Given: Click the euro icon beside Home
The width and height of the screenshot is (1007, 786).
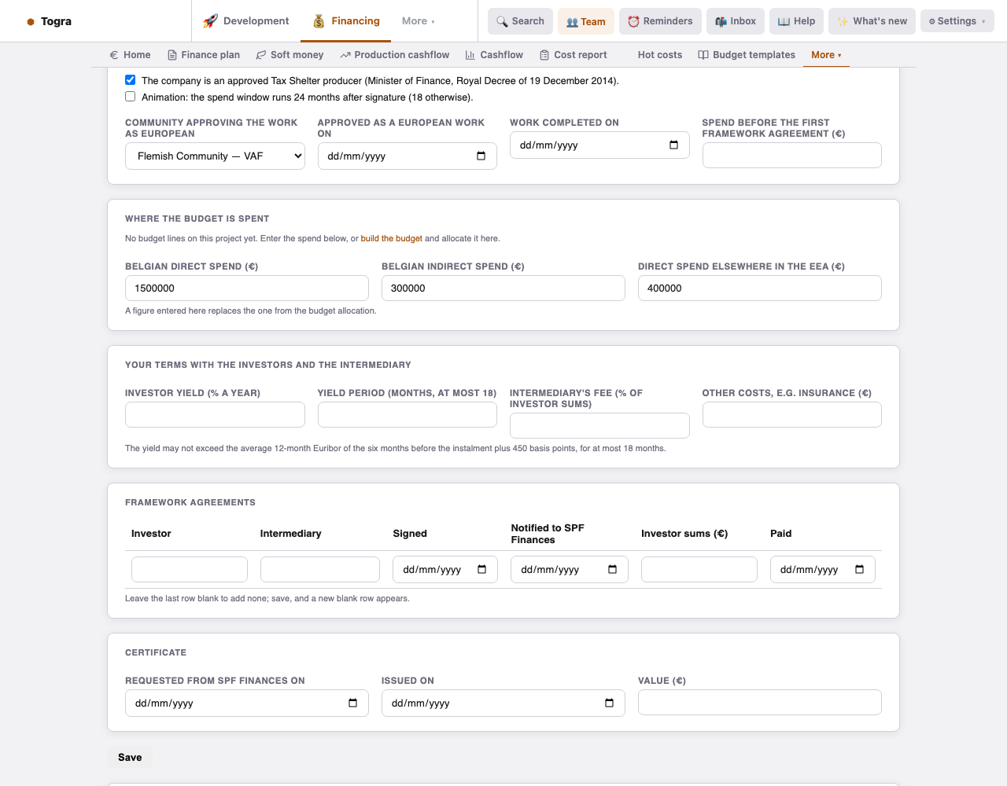Looking at the screenshot, I should click(x=114, y=55).
